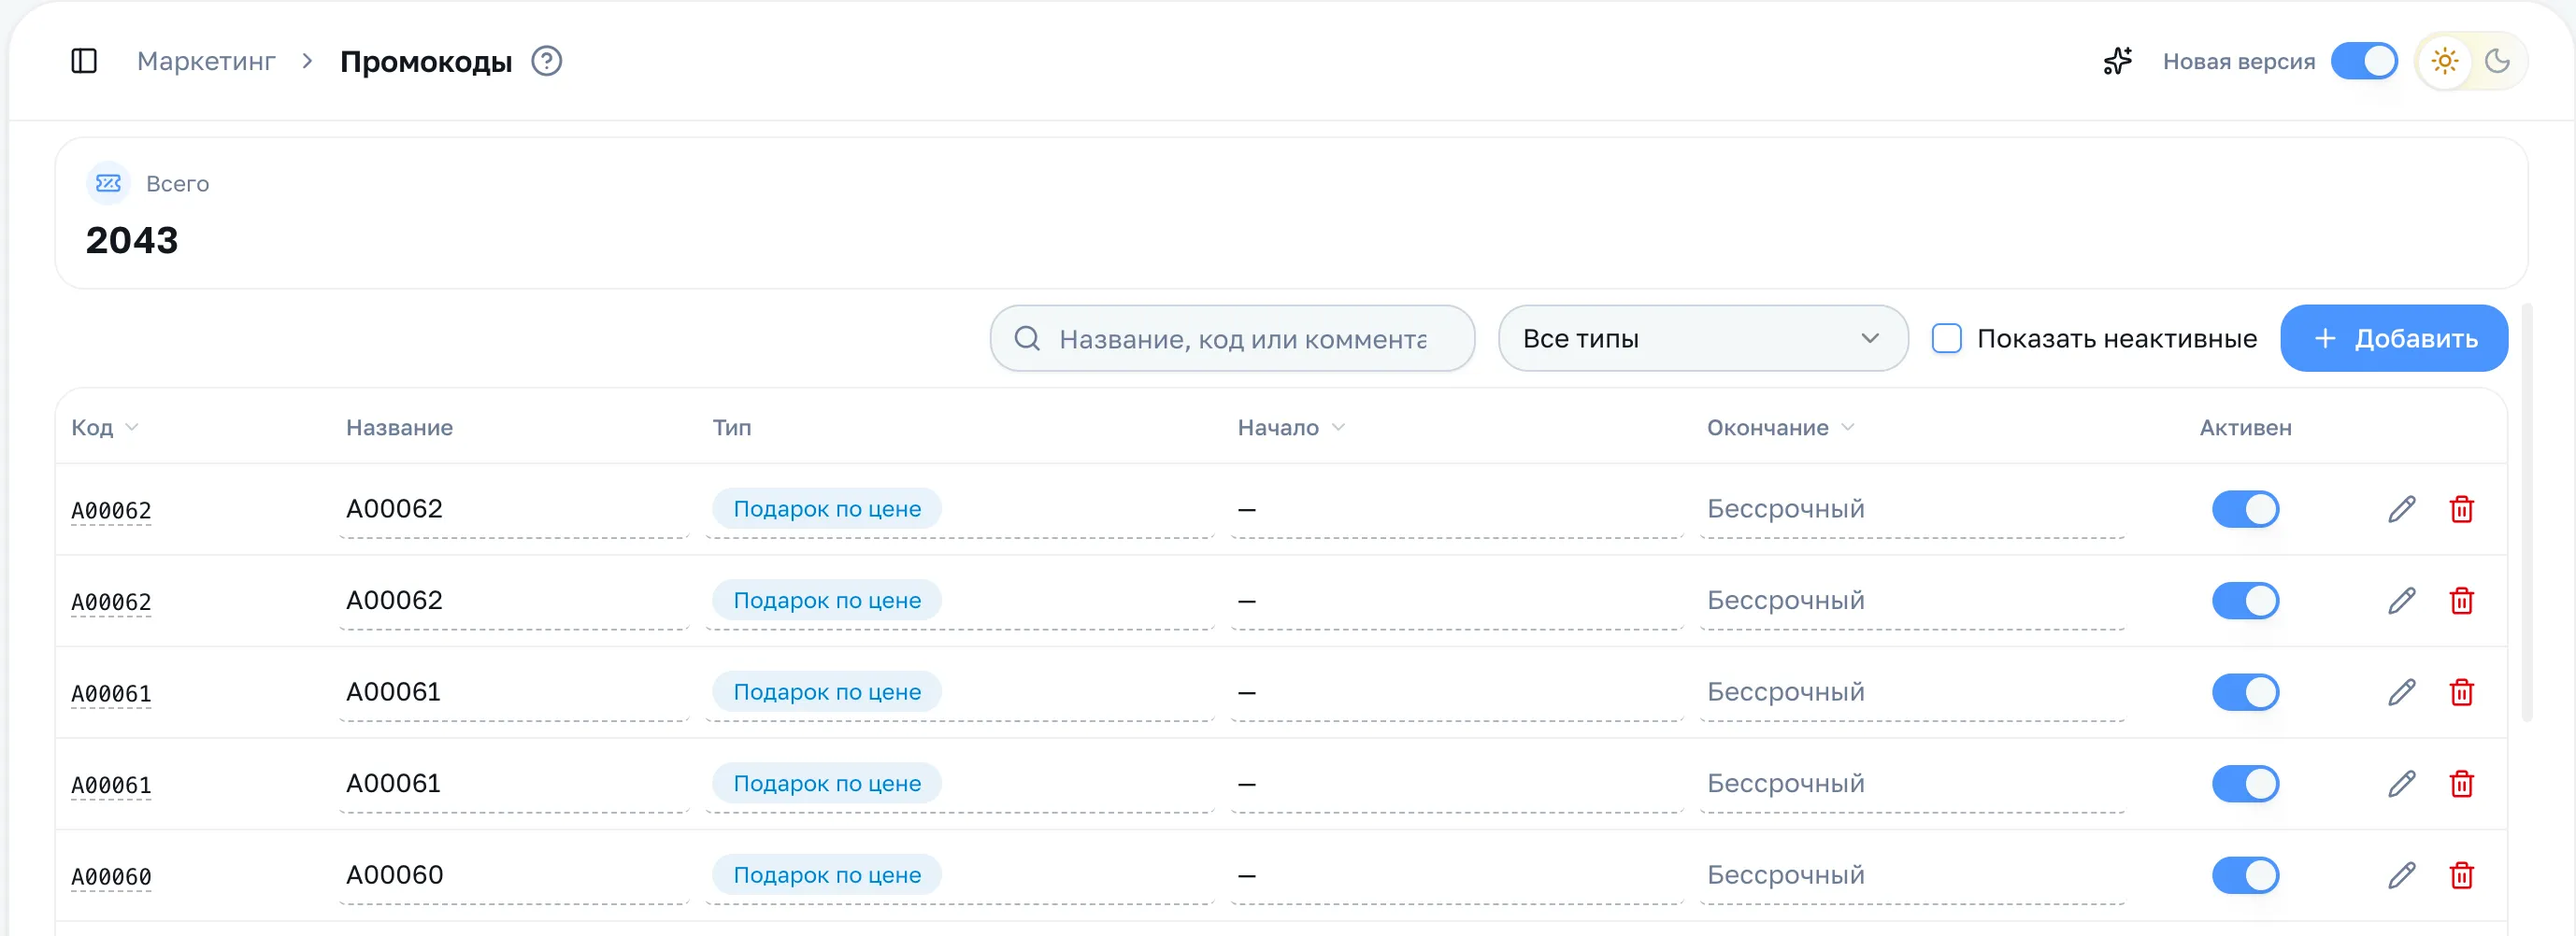Deactivate the second A00062 Активен toggle

2245,601
